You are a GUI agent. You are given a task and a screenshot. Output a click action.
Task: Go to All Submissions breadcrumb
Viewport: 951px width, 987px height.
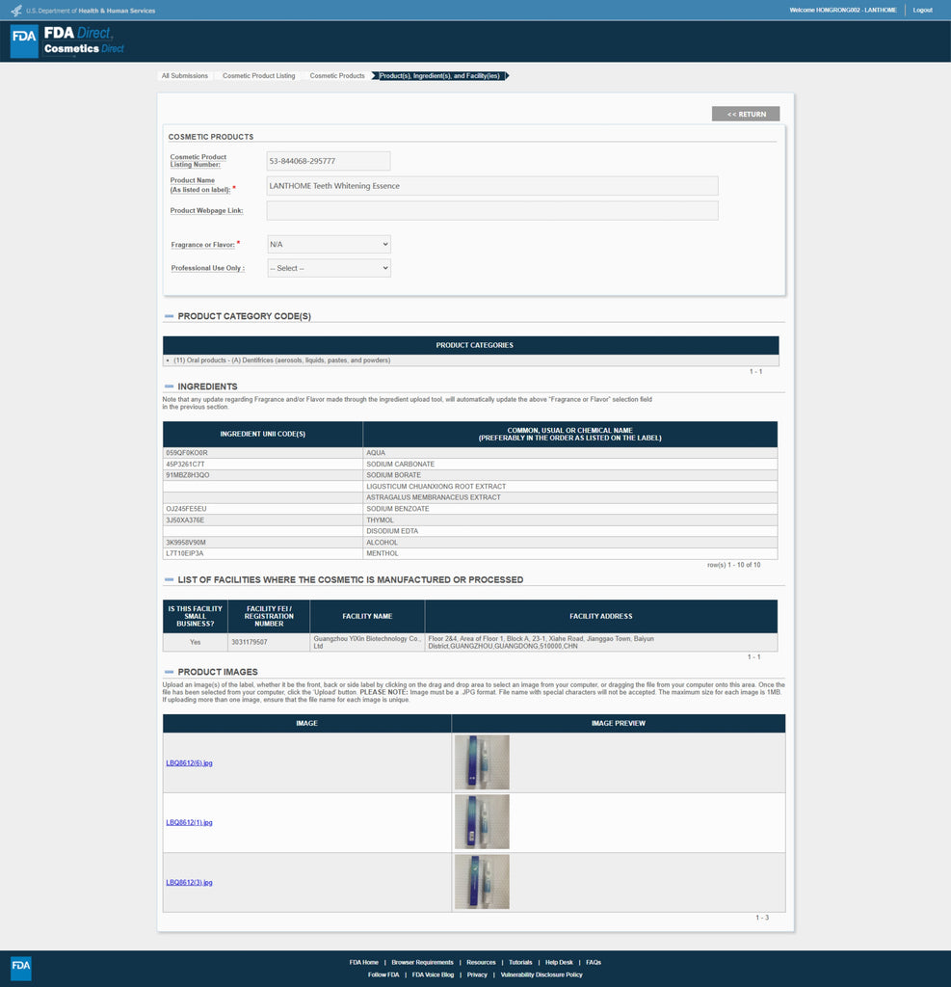tap(184, 76)
